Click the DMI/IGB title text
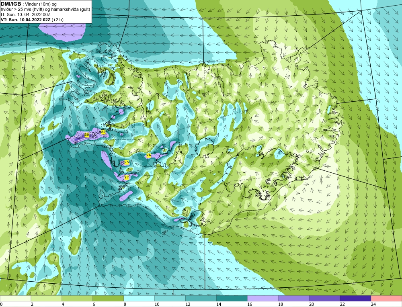Viewport: 402px width, 307px height. pyautogui.click(x=11, y=4)
